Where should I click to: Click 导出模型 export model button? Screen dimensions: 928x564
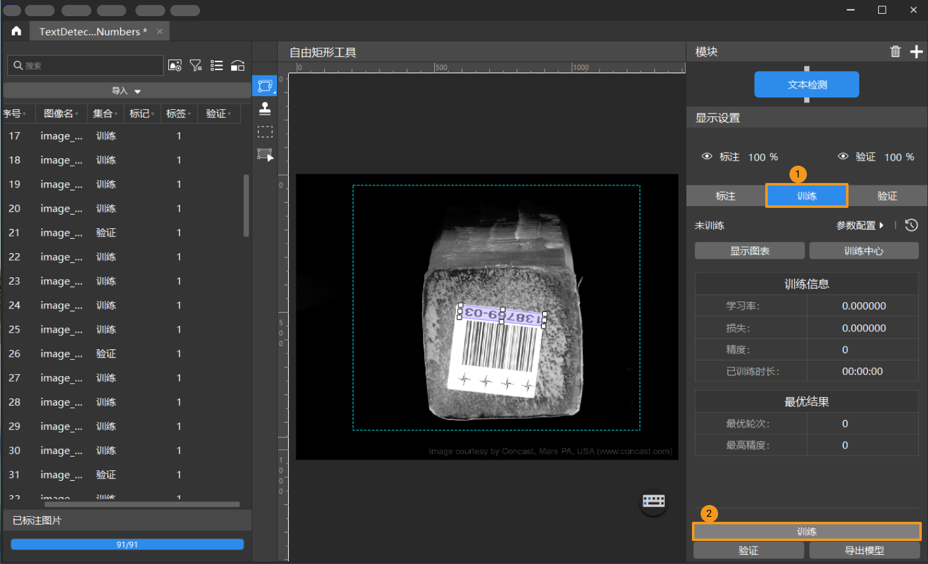[865, 550]
